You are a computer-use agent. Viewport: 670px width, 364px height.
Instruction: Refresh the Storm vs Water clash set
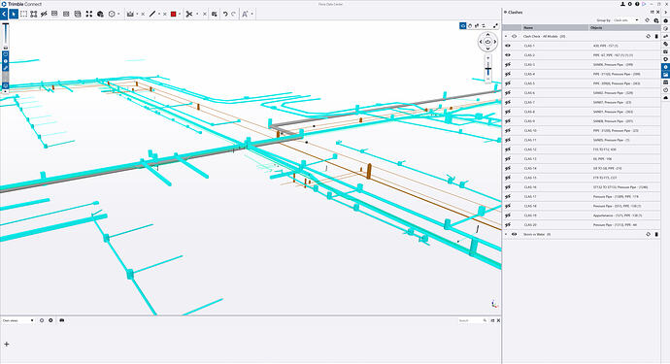coord(649,234)
